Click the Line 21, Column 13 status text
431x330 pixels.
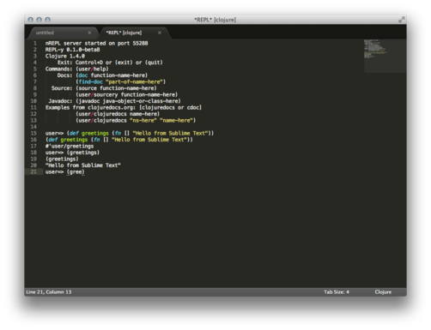point(49,292)
